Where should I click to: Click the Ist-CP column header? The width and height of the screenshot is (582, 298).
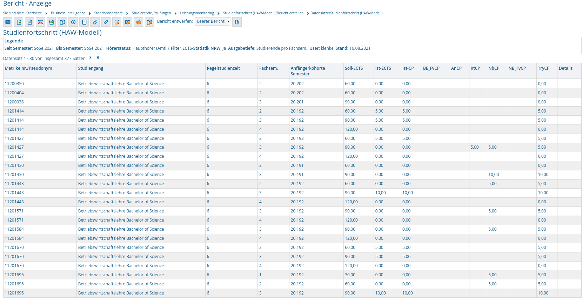pos(408,68)
